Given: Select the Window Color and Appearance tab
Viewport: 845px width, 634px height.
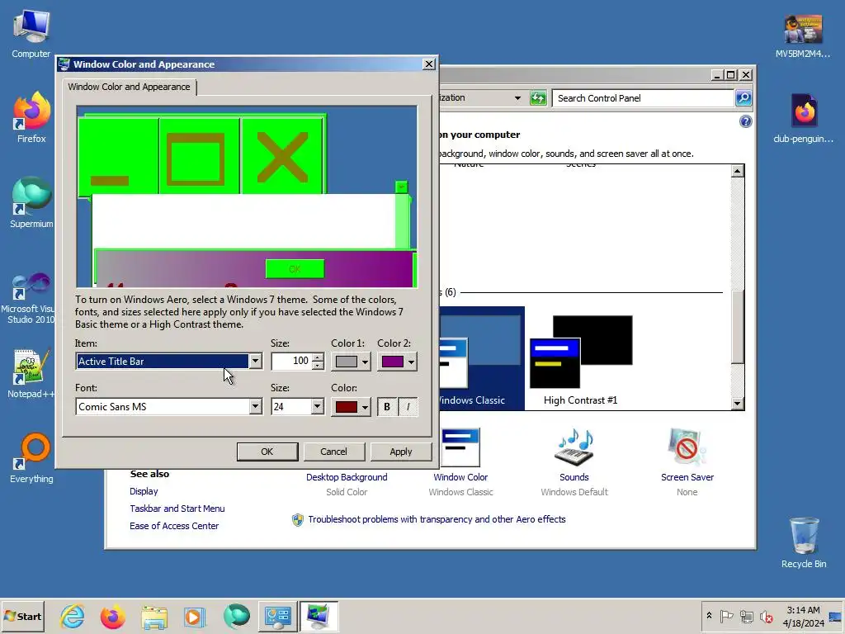Looking at the screenshot, I should [x=130, y=87].
